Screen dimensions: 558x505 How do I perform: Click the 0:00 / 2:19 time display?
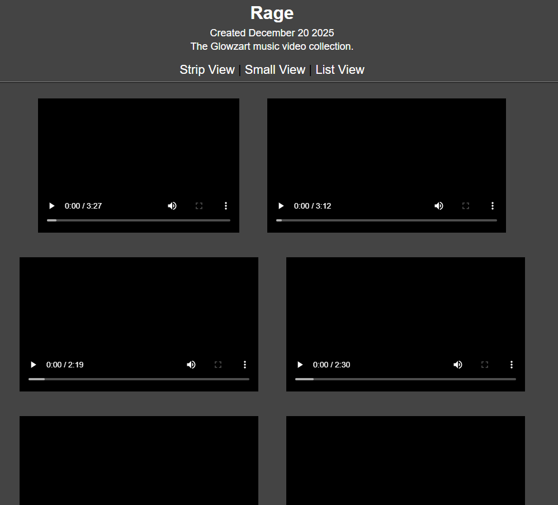(65, 365)
